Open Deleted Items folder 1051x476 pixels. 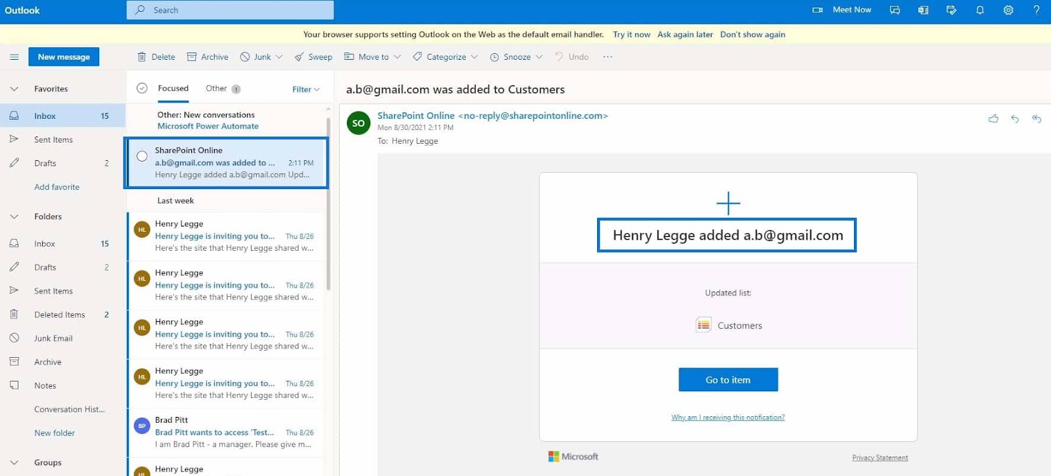click(x=60, y=315)
